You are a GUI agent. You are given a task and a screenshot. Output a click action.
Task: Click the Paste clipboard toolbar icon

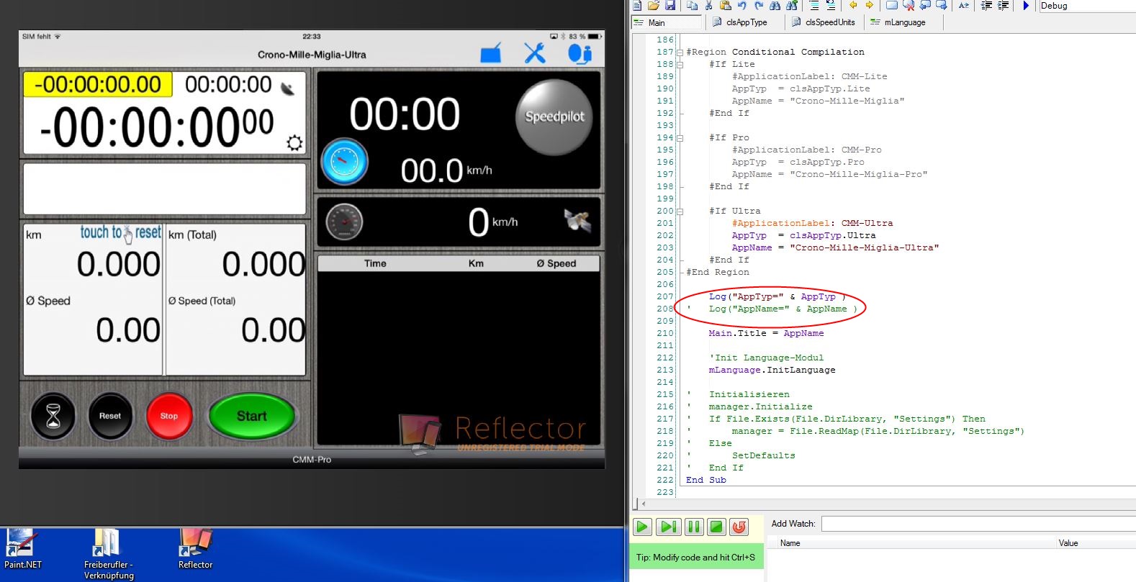(x=725, y=5)
